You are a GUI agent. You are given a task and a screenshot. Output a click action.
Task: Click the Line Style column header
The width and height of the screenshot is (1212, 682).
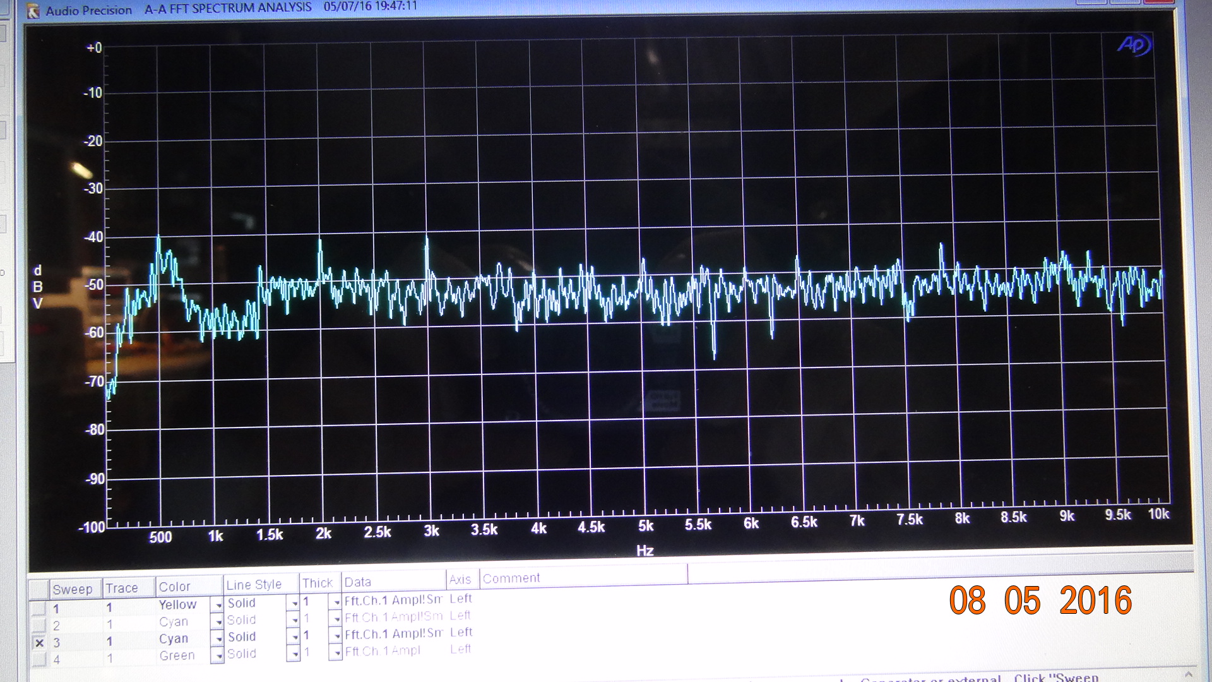click(x=261, y=585)
